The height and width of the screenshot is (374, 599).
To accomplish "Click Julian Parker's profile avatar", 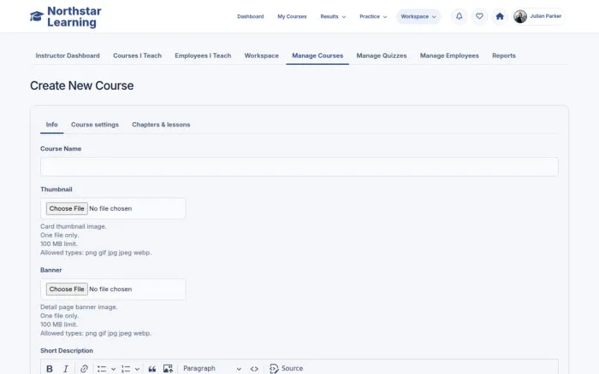I will coord(520,16).
